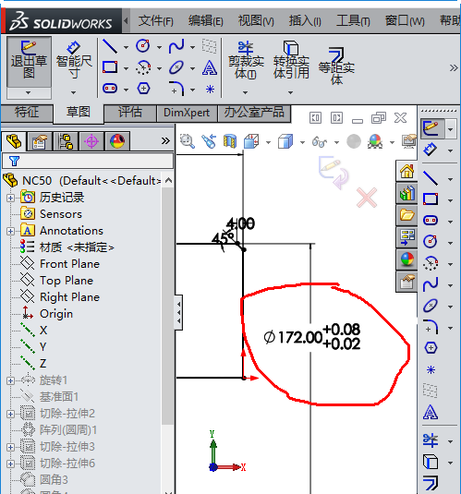The width and height of the screenshot is (461, 494).
Task: Switch to the DimXpert tab
Action: [x=187, y=113]
